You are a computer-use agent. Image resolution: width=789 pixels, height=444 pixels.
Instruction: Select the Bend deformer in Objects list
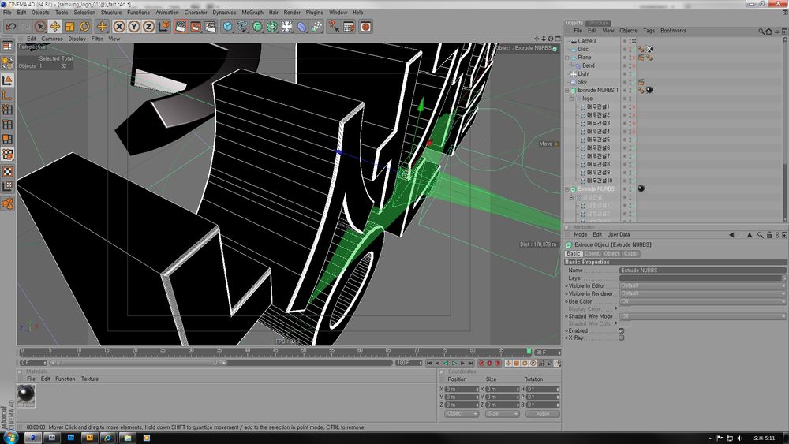[x=589, y=65]
